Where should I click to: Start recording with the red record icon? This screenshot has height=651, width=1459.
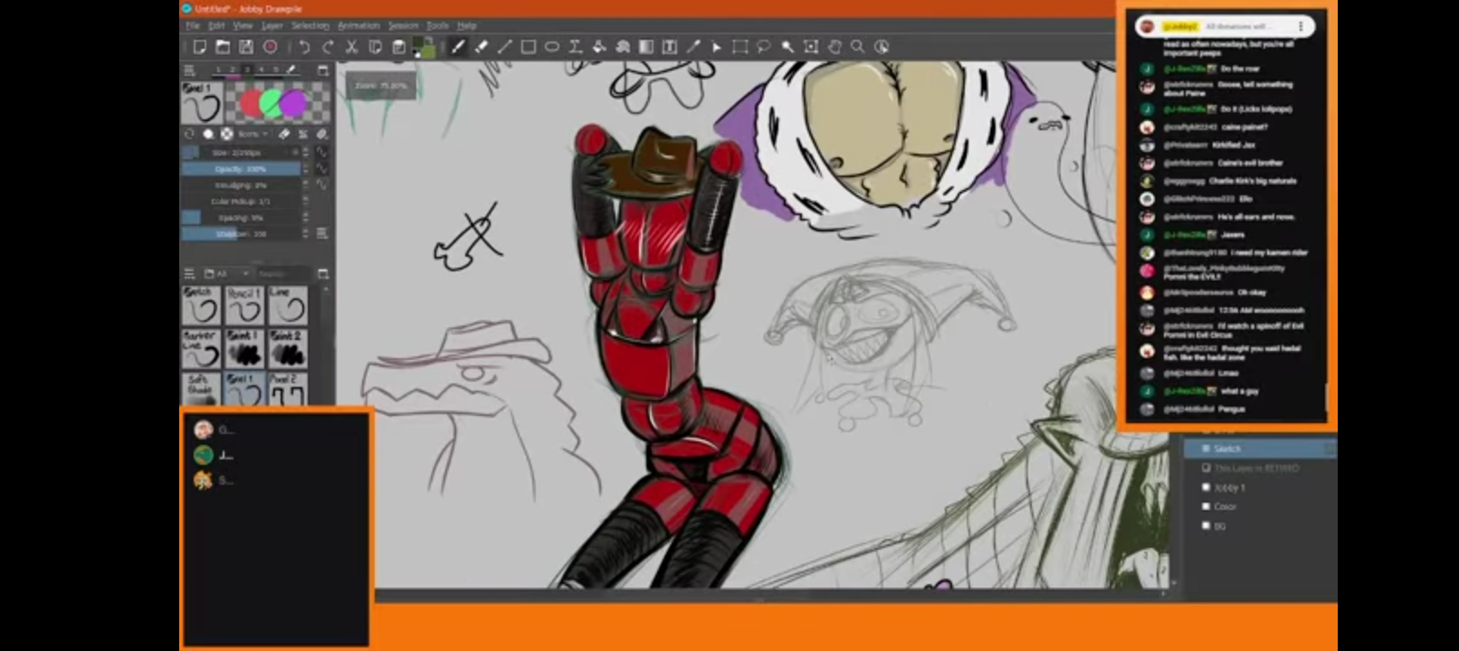(270, 47)
